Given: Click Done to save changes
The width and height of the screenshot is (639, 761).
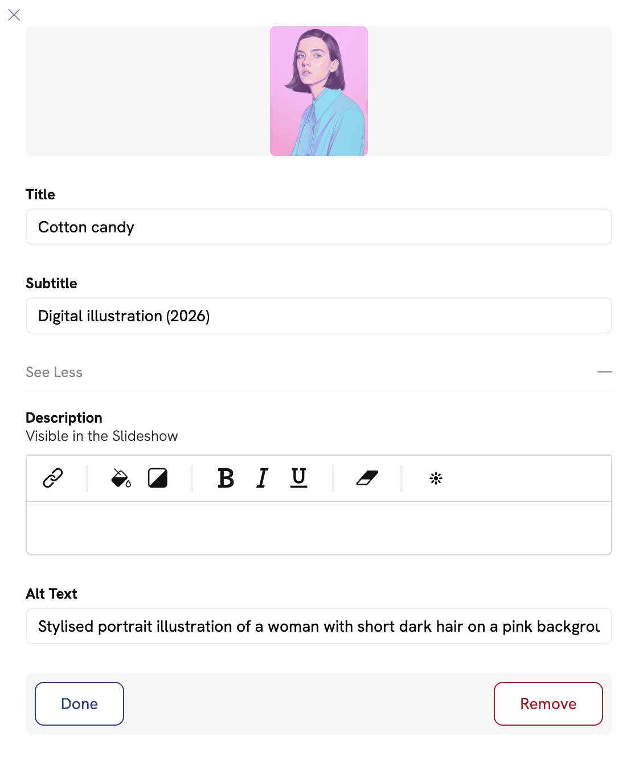Looking at the screenshot, I should pos(79,703).
